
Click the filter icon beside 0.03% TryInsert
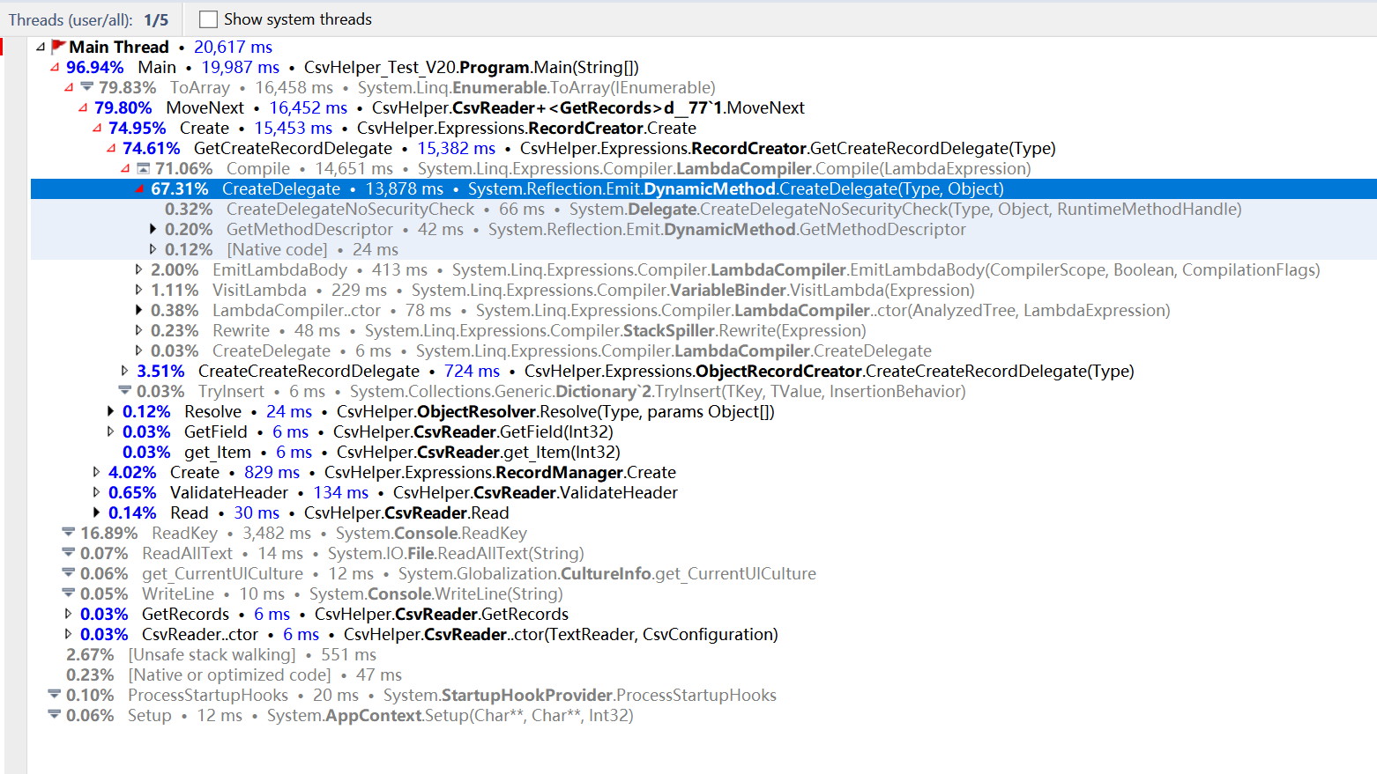124,390
